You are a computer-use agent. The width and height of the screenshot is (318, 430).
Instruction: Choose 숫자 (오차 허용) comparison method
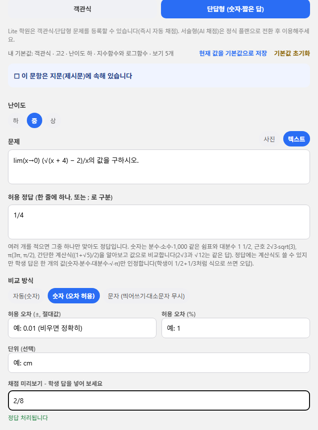[74, 296]
